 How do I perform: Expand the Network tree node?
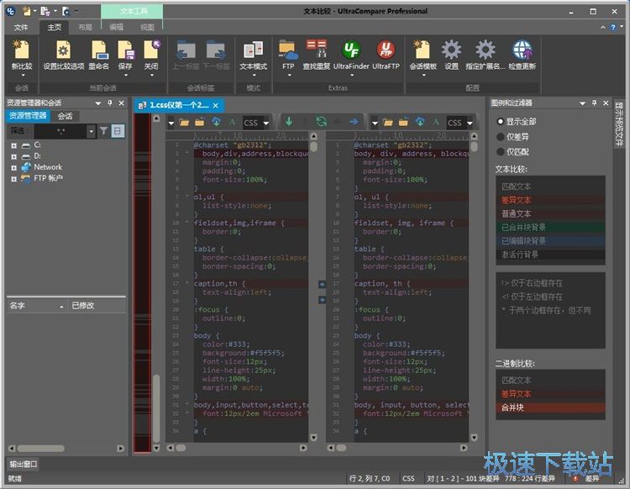(14, 167)
